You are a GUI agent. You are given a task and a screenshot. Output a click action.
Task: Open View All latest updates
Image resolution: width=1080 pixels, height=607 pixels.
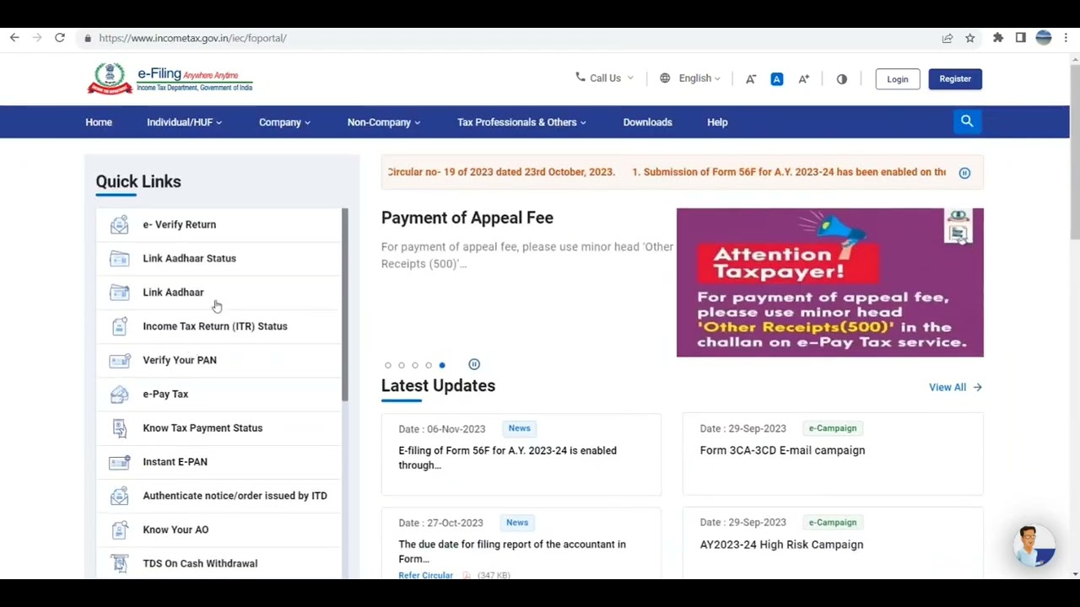click(955, 387)
